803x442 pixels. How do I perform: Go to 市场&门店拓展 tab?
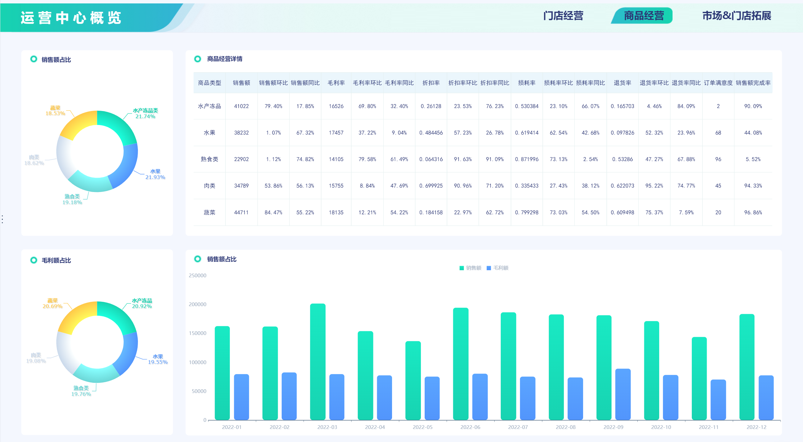coord(736,16)
